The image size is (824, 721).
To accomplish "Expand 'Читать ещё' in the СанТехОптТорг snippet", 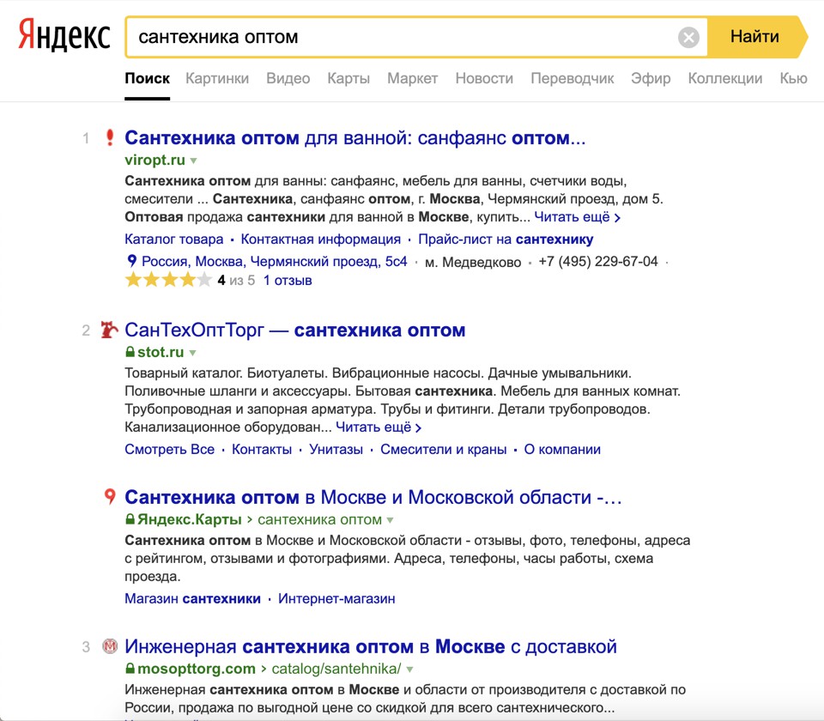I will coord(379,427).
